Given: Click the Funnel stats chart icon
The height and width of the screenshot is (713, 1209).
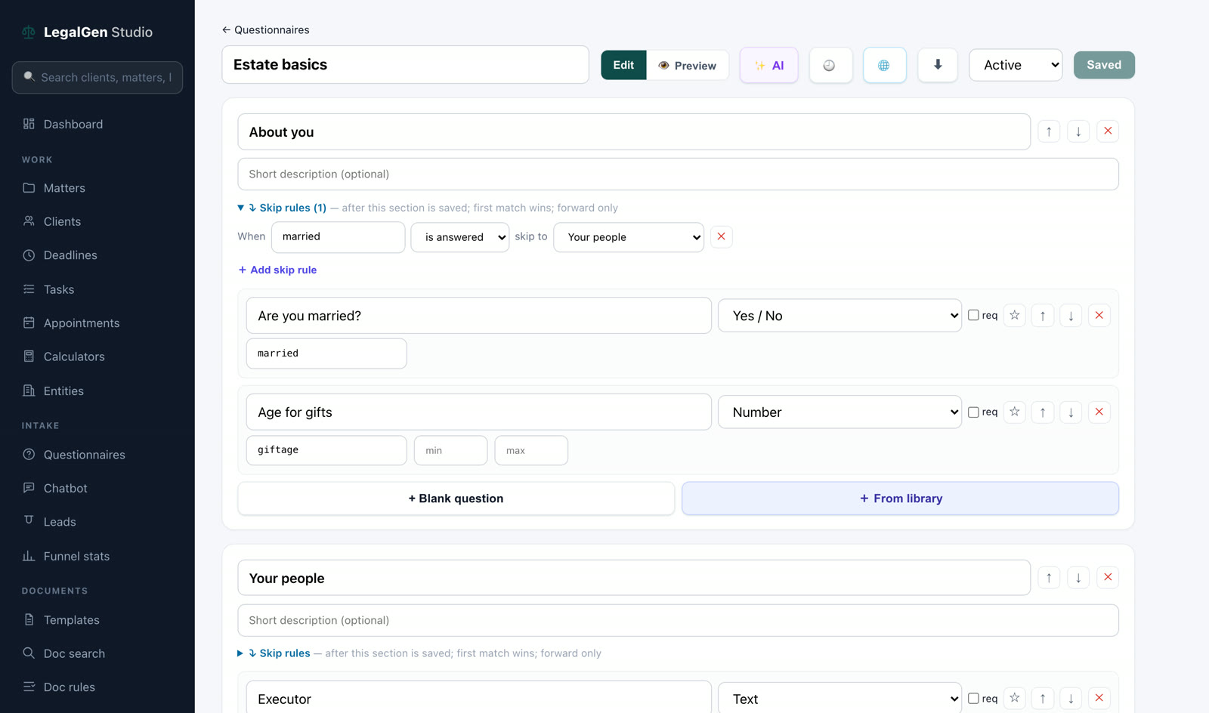Looking at the screenshot, I should (x=29, y=556).
